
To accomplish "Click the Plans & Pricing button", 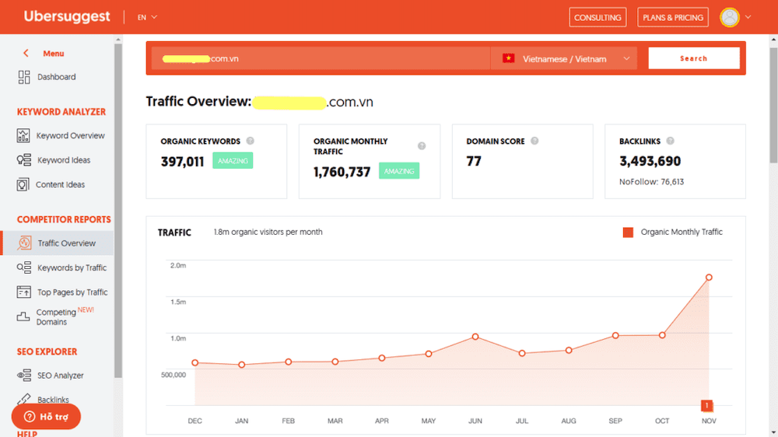I will click(x=673, y=17).
